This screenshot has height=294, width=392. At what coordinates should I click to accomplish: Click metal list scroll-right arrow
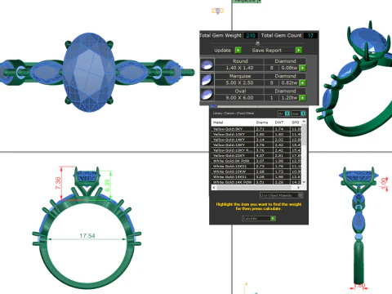point(299,187)
